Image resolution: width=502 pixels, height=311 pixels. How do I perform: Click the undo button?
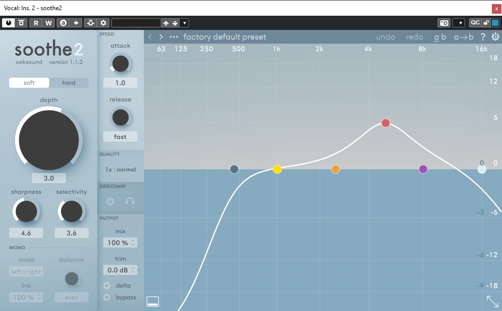click(x=385, y=37)
